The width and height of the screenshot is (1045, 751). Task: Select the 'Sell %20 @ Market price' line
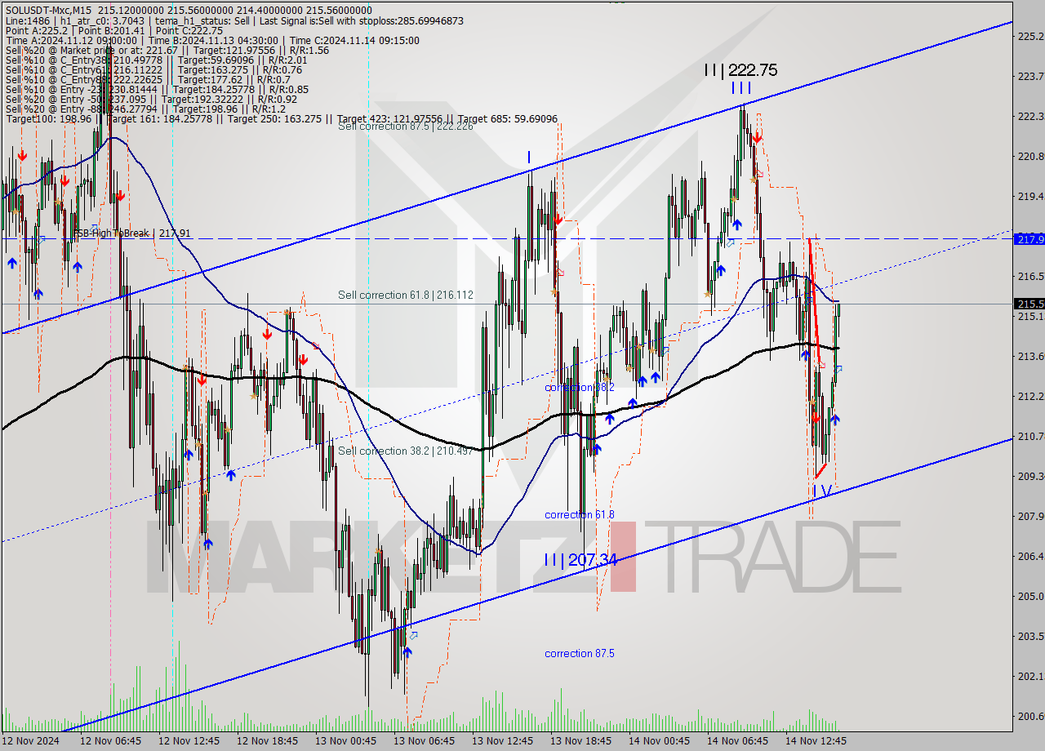tap(167, 50)
